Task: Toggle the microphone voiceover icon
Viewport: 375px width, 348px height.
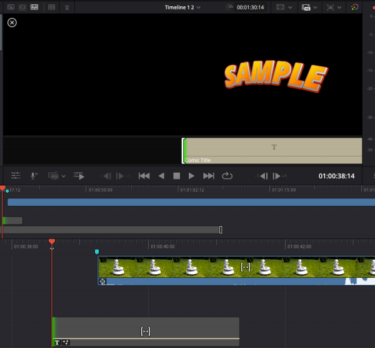Action: point(34,176)
